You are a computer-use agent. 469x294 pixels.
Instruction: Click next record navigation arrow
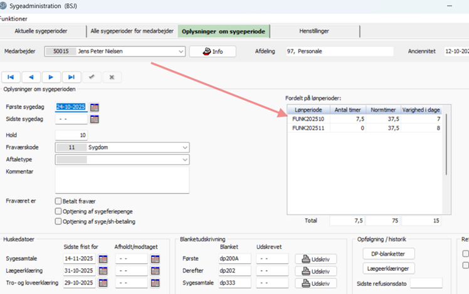(x=51, y=77)
